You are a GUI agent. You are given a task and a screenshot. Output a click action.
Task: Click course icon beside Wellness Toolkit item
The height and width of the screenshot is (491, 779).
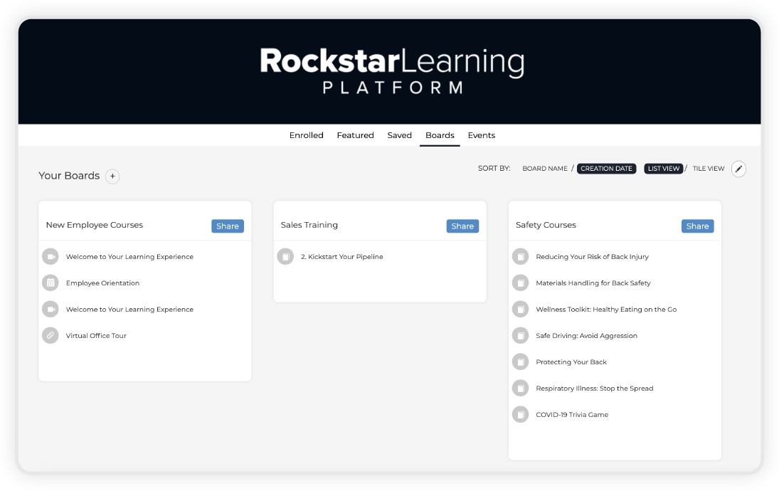(520, 309)
